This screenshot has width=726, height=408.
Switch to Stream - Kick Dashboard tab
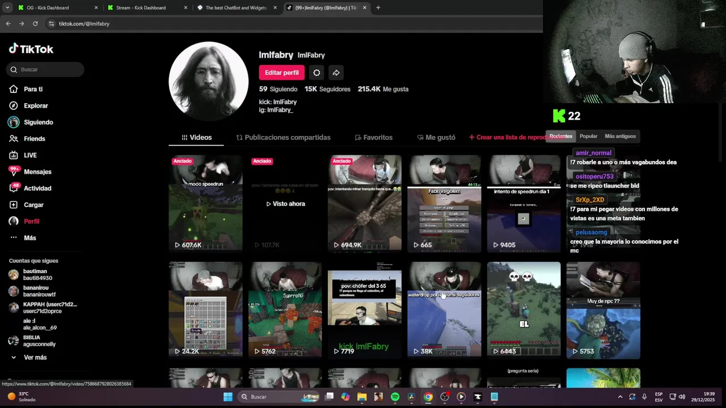click(x=147, y=8)
